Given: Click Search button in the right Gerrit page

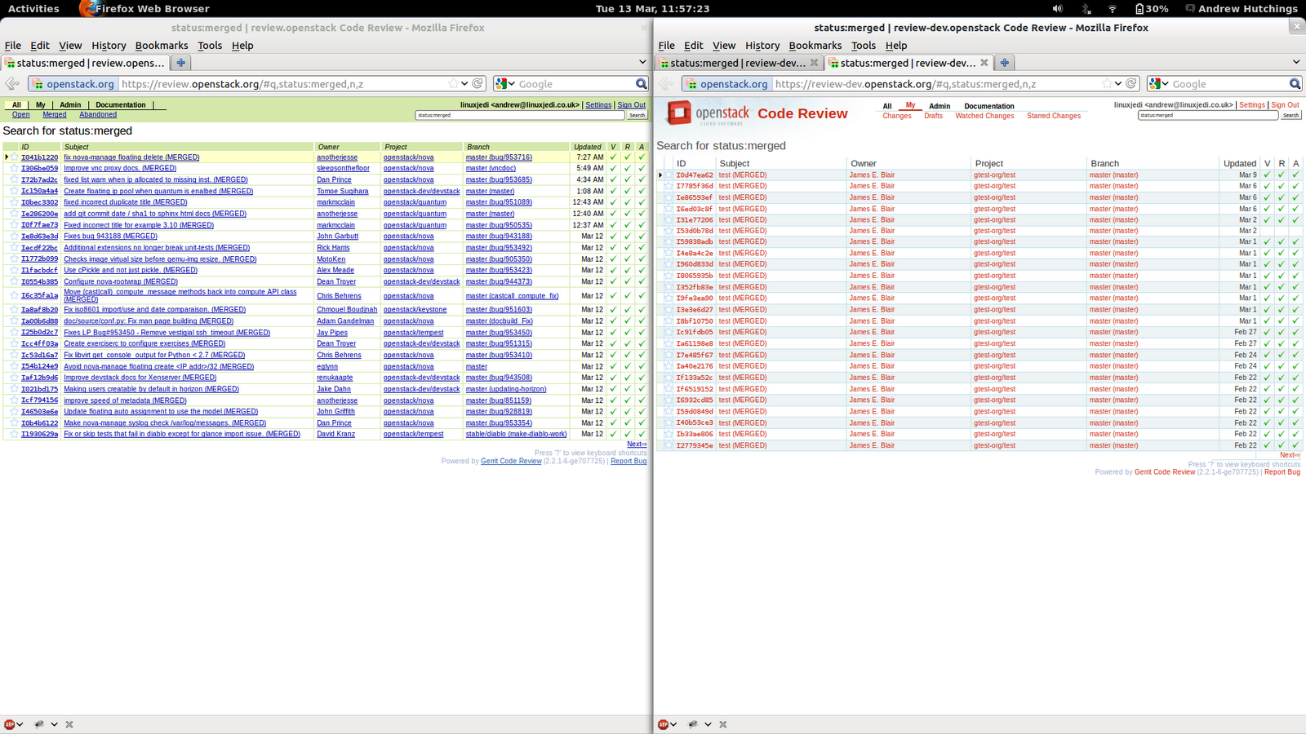Looking at the screenshot, I should (1290, 115).
